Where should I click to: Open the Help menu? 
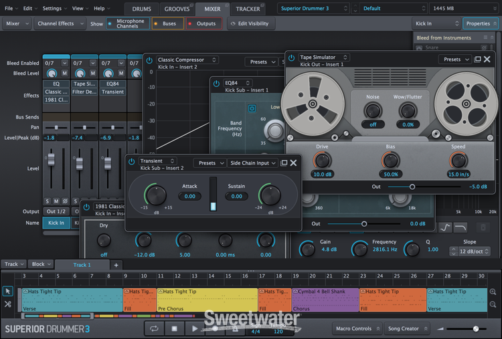102,9
